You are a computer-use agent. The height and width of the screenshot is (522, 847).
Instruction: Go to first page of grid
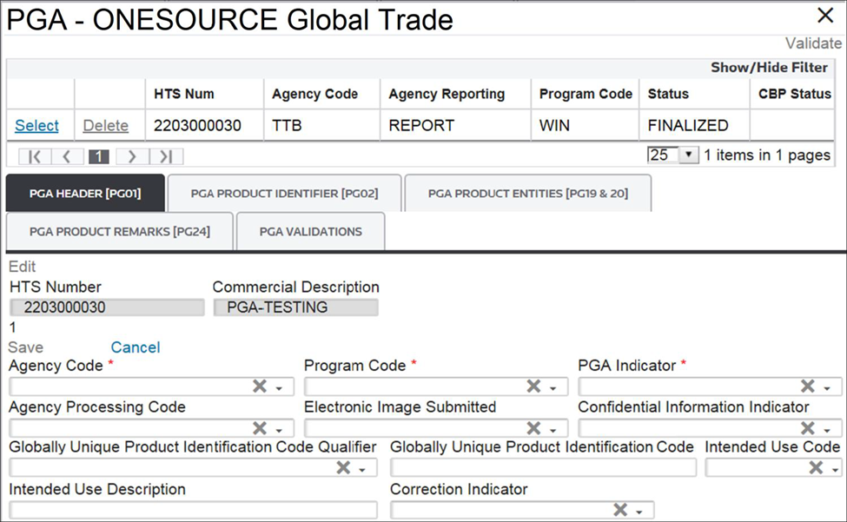(35, 156)
